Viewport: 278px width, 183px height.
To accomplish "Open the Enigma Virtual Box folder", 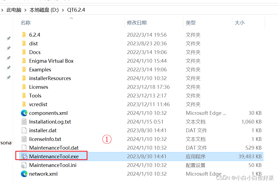I will [51, 61].
